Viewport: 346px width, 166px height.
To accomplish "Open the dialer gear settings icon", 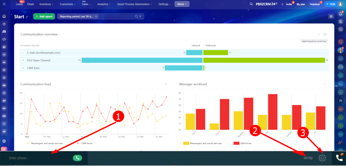I will 322,158.
